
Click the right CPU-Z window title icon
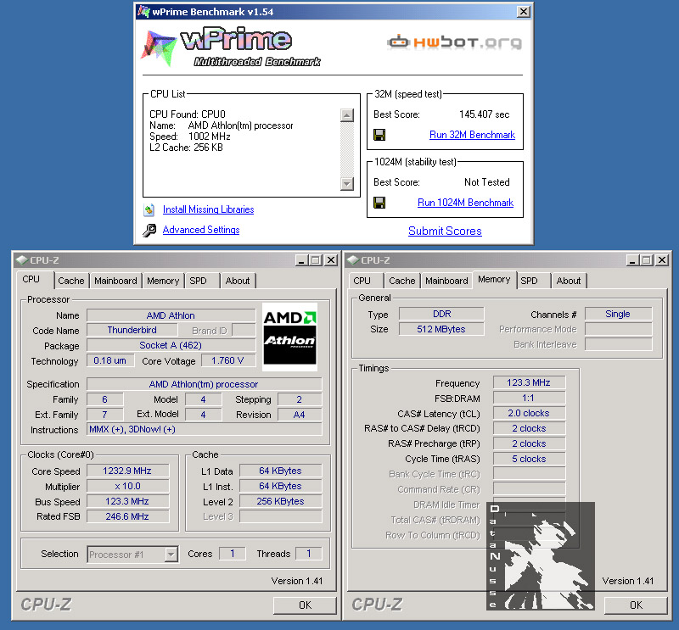pos(353,260)
